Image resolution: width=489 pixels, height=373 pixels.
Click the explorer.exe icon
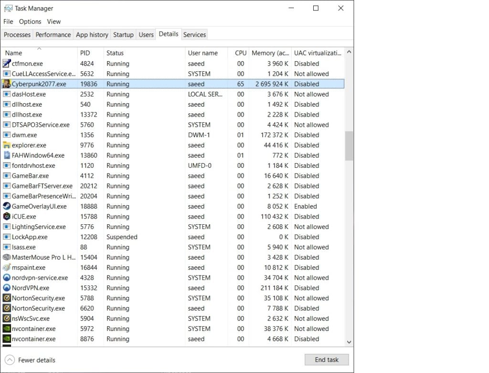click(6, 145)
